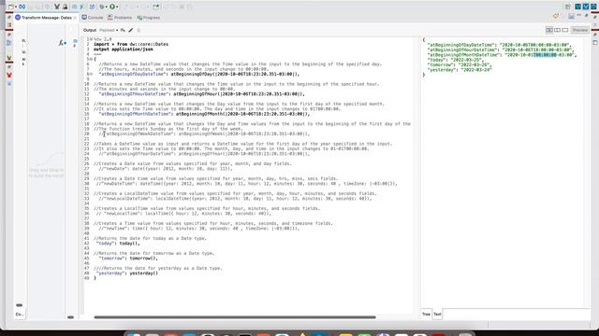
Task: Collapse the code fold at line 1
Action: pos(91,39)
